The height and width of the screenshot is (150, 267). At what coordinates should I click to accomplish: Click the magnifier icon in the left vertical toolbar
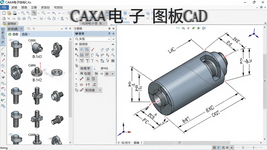tap(3, 37)
